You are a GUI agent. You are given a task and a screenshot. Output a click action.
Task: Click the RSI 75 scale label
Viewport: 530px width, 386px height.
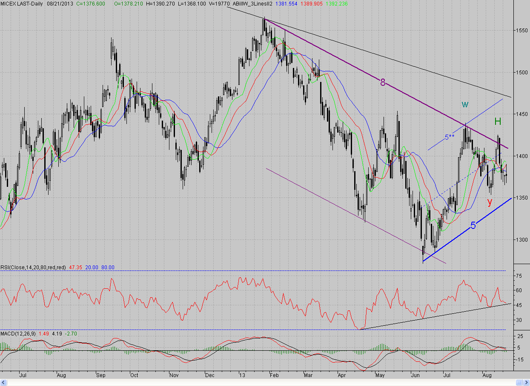[520, 276]
